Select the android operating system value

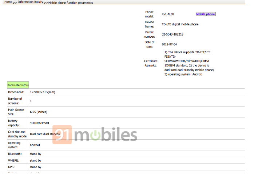tap(35, 145)
